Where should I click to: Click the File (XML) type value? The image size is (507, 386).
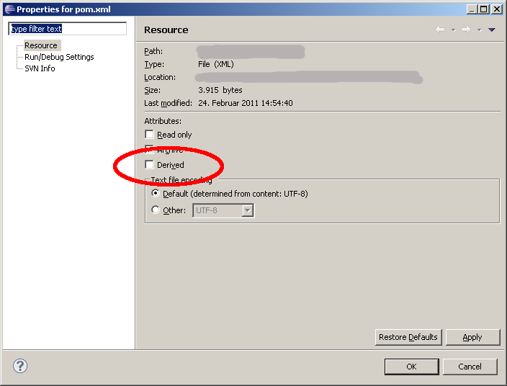click(x=215, y=64)
